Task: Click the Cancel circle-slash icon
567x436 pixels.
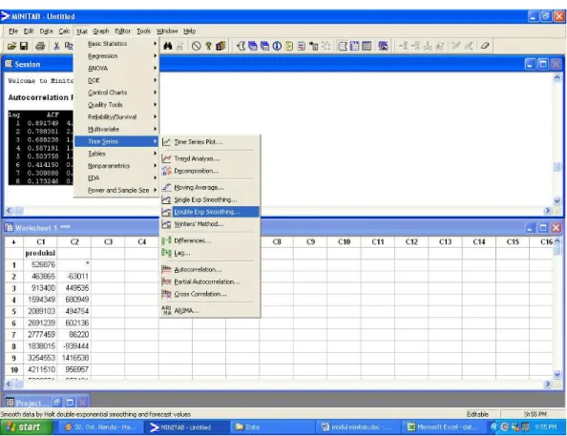Action: click(196, 46)
